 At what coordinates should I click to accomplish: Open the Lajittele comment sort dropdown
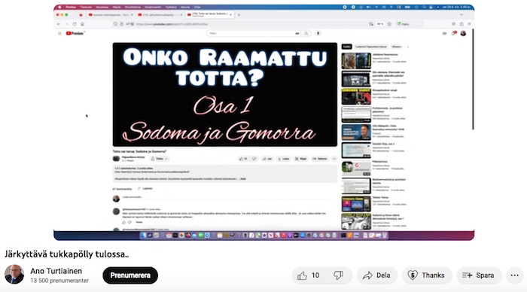tap(145, 188)
